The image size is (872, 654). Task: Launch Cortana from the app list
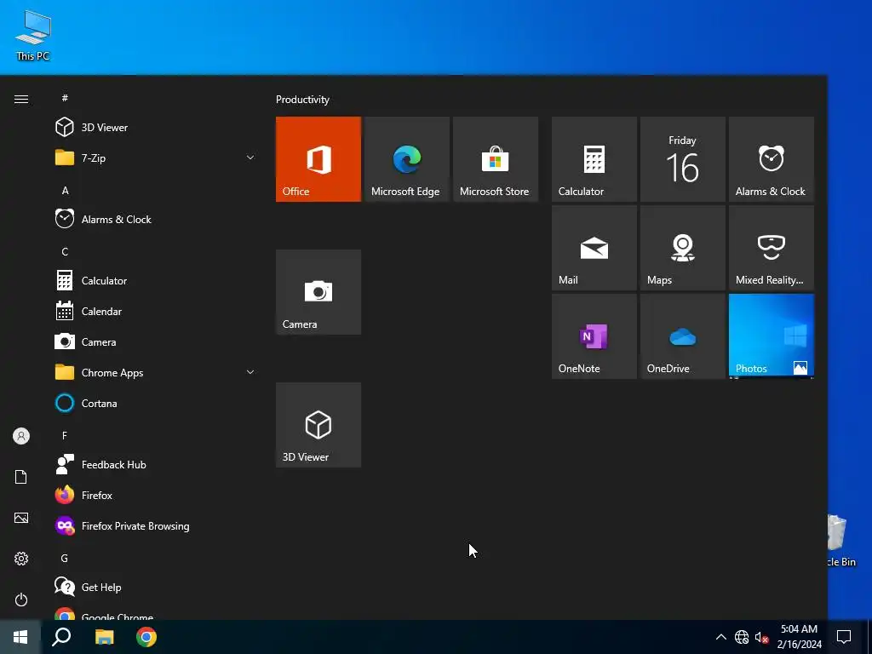(x=156, y=403)
